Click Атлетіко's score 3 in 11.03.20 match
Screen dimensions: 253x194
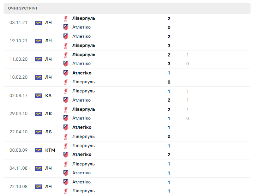pyautogui.click(x=169, y=64)
